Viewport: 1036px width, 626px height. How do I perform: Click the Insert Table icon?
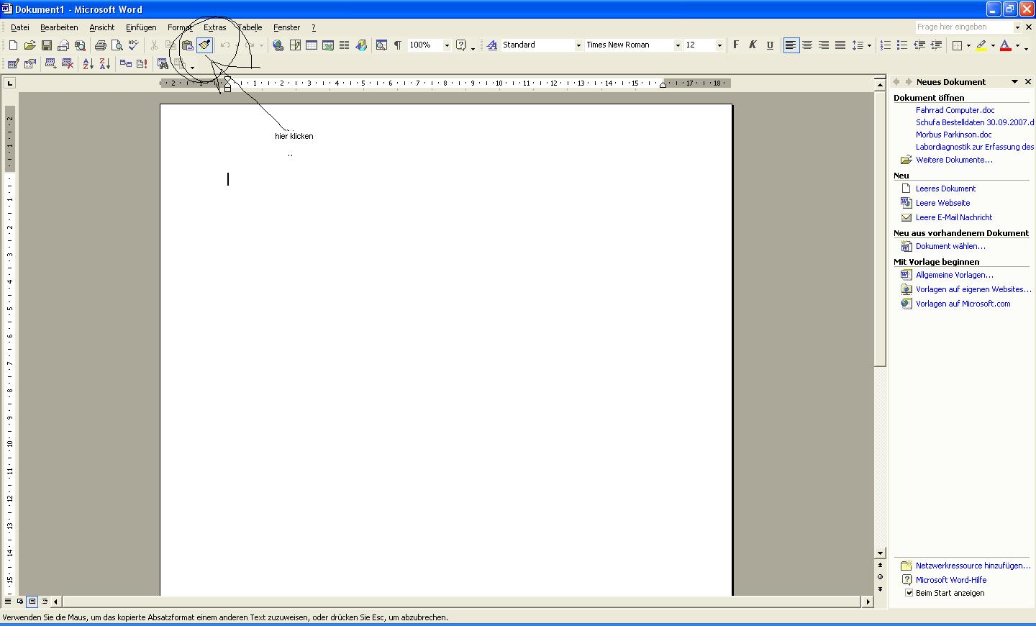(312, 45)
